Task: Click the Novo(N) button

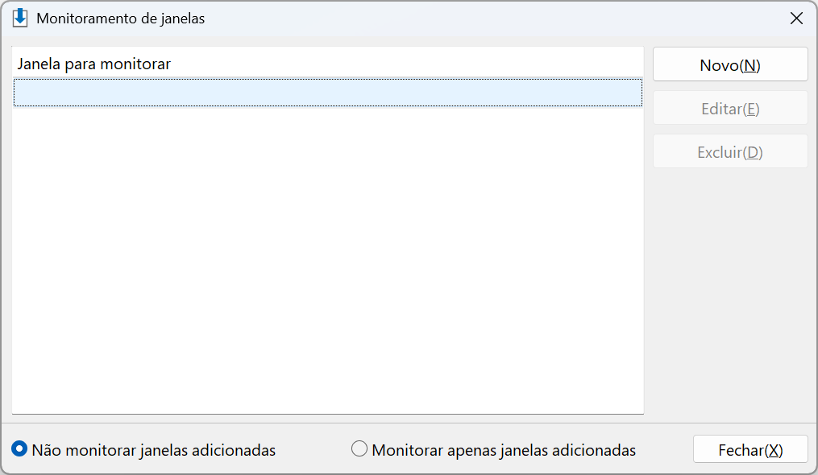Action: [x=730, y=64]
